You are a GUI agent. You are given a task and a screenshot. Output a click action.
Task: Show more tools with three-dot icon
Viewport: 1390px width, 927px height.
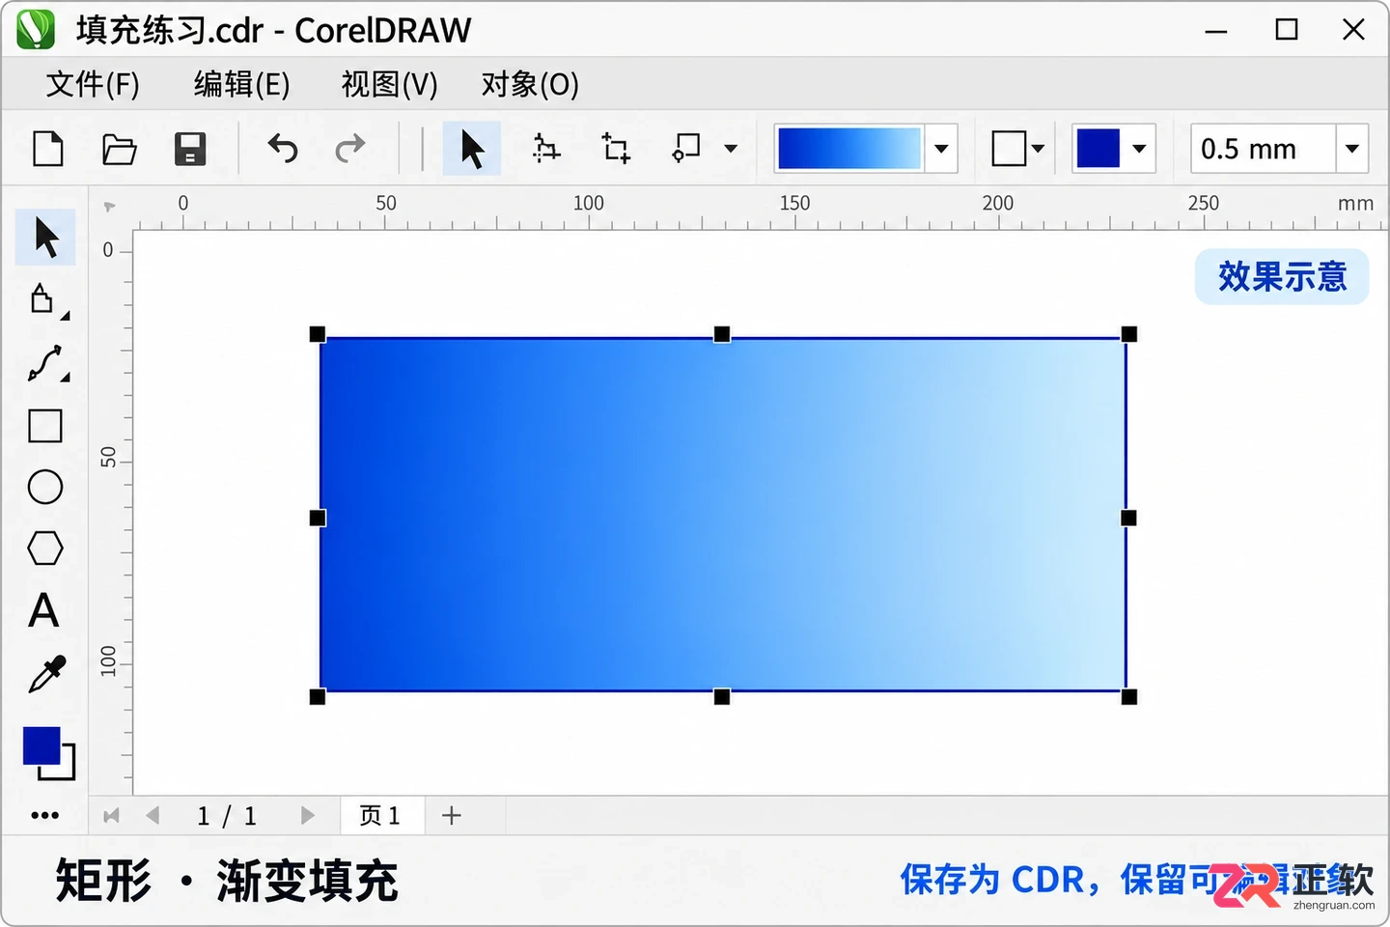pos(45,816)
